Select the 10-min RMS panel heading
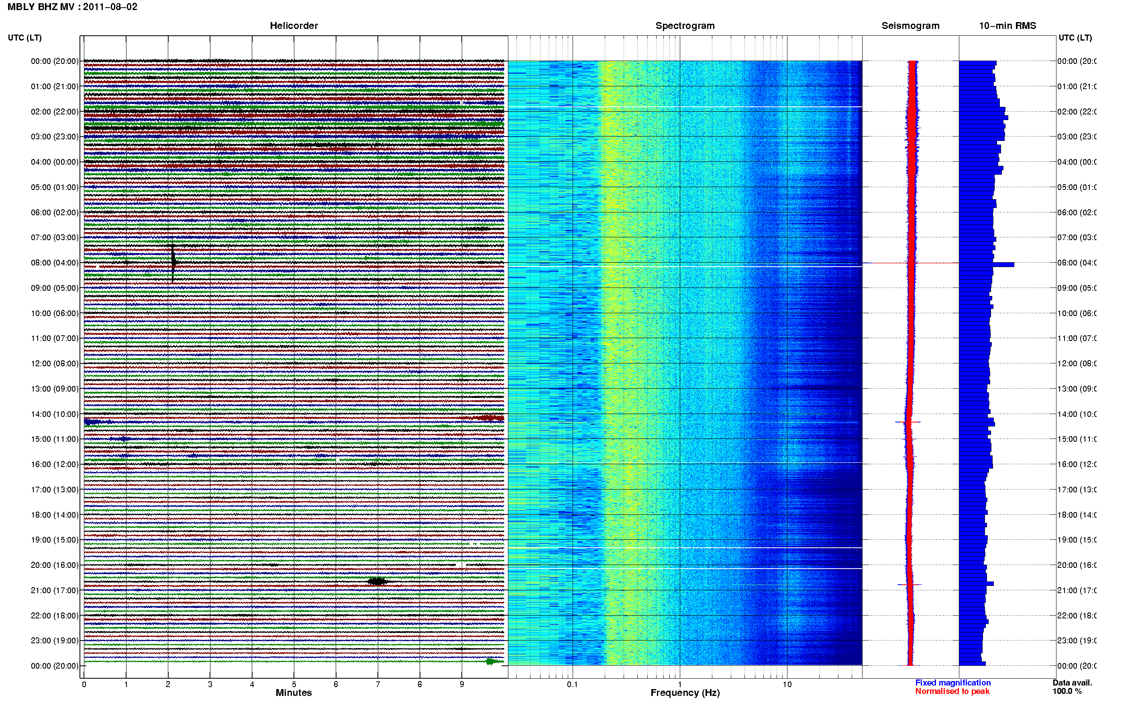 pyautogui.click(x=1007, y=26)
